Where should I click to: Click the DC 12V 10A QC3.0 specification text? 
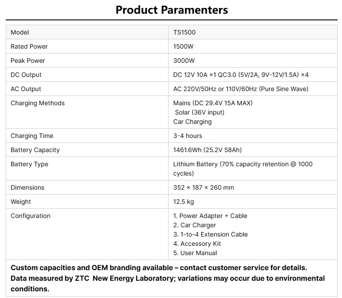tap(241, 75)
